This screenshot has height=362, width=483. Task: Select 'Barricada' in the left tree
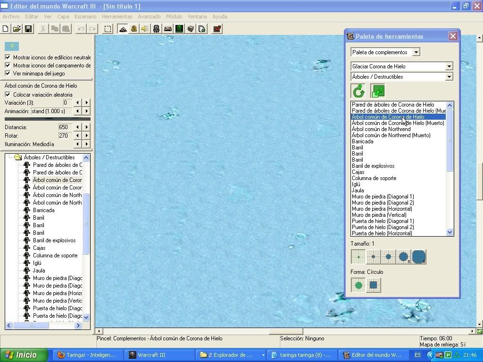point(43,210)
